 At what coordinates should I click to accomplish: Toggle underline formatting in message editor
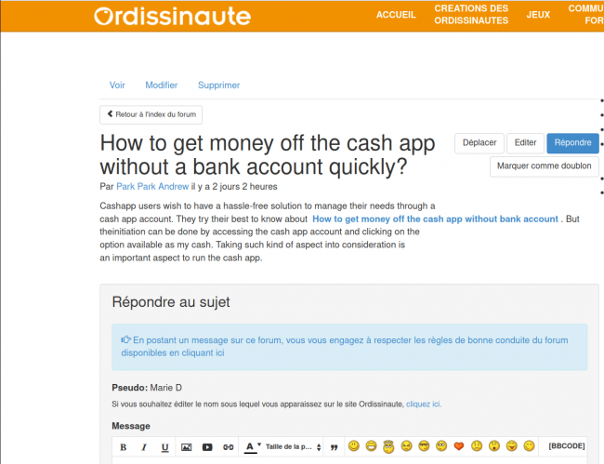tap(164, 447)
